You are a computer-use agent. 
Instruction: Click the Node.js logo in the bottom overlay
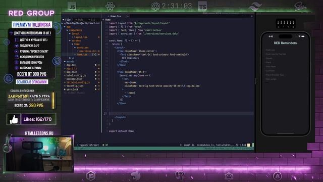point(91,175)
